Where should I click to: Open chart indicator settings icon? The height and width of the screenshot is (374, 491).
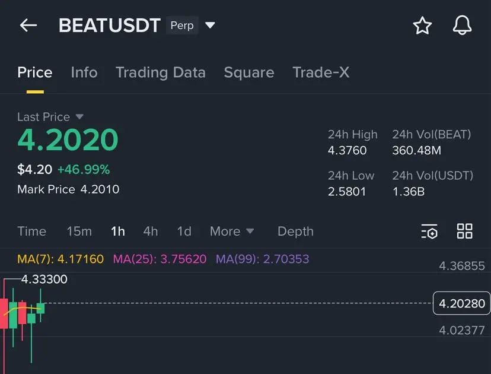click(429, 232)
